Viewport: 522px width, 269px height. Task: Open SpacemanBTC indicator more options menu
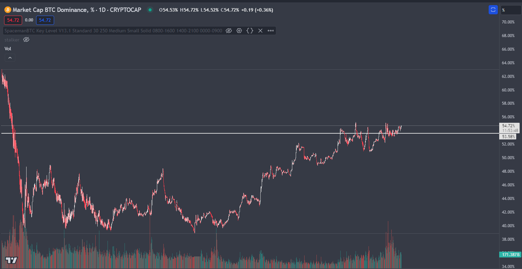tap(271, 31)
